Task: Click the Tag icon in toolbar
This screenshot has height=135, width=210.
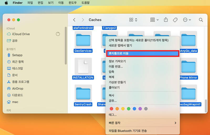Action: point(175,20)
